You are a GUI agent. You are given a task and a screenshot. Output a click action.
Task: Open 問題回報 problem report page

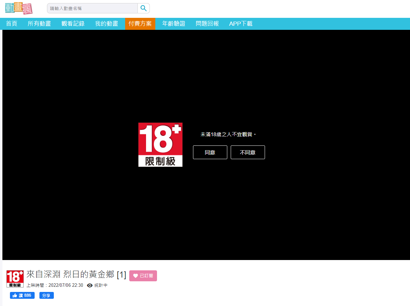point(207,24)
